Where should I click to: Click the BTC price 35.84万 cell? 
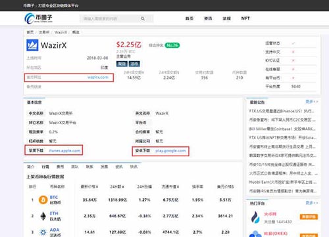(x=89, y=200)
